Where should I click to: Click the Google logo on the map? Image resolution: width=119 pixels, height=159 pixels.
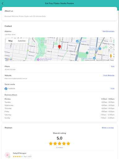tap(9, 59)
